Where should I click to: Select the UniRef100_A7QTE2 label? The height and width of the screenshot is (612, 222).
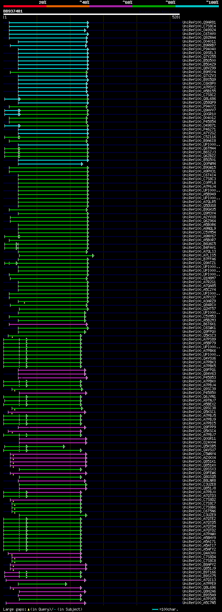[199, 519]
